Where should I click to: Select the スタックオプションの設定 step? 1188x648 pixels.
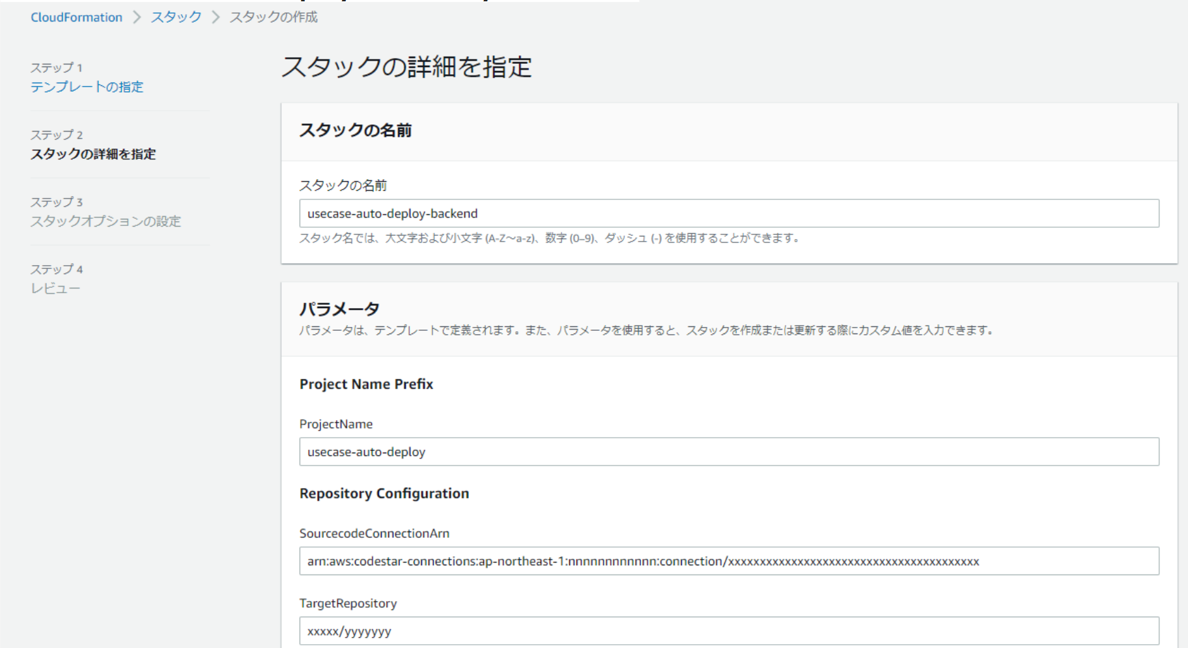coord(106,221)
